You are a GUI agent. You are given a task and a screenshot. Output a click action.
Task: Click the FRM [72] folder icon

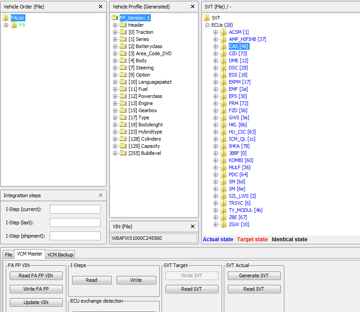click(224, 103)
